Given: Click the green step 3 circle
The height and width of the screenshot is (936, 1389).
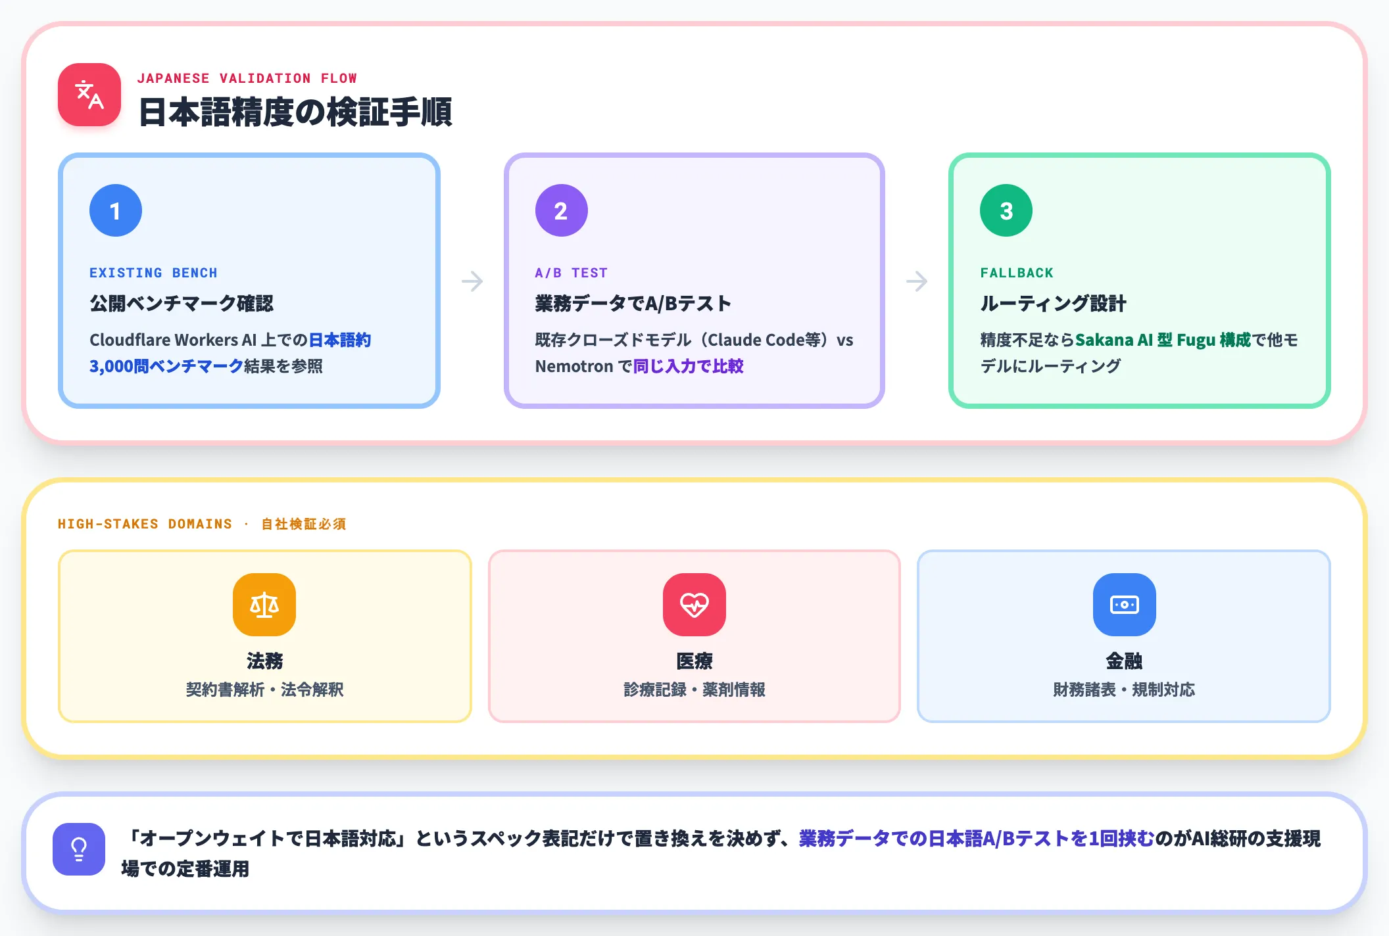Looking at the screenshot, I should click(1006, 210).
